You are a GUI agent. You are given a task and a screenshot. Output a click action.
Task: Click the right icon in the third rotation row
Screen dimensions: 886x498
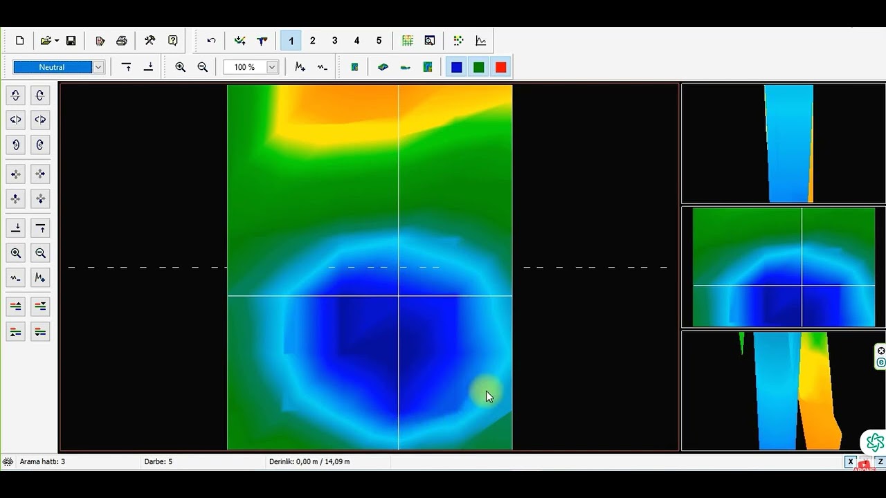tap(40, 145)
